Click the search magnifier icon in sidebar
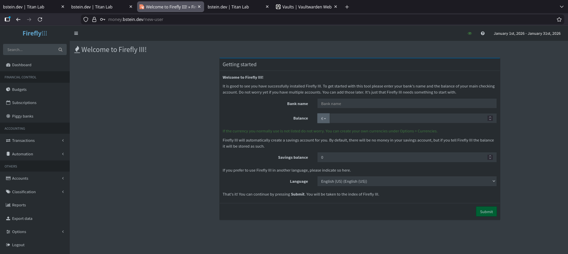 click(60, 50)
